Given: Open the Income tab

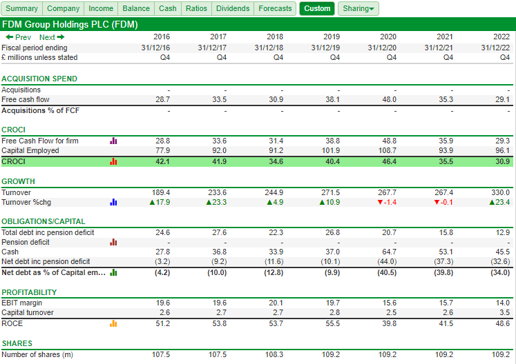Looking at the screenshot, I should 101,8.
